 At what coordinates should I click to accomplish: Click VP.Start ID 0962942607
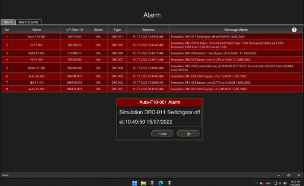(x=75, y=68)
